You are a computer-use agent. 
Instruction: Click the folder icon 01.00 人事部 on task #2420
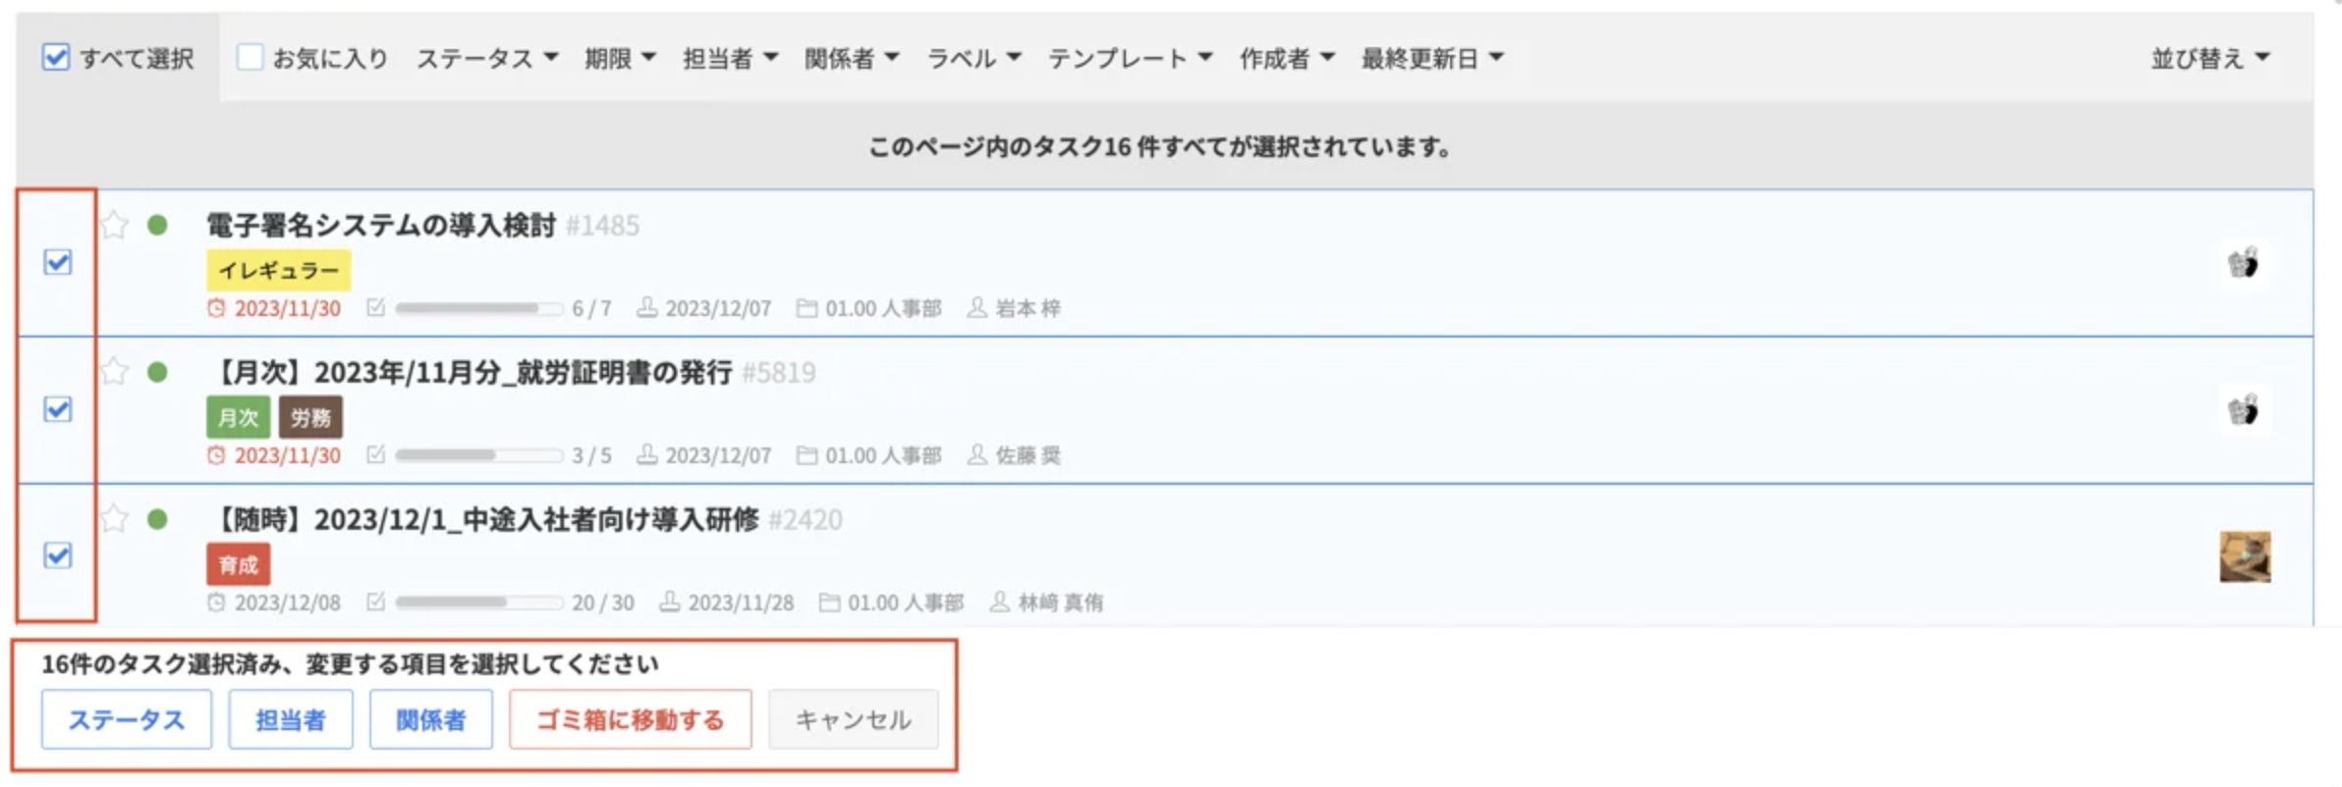[829, 602]
